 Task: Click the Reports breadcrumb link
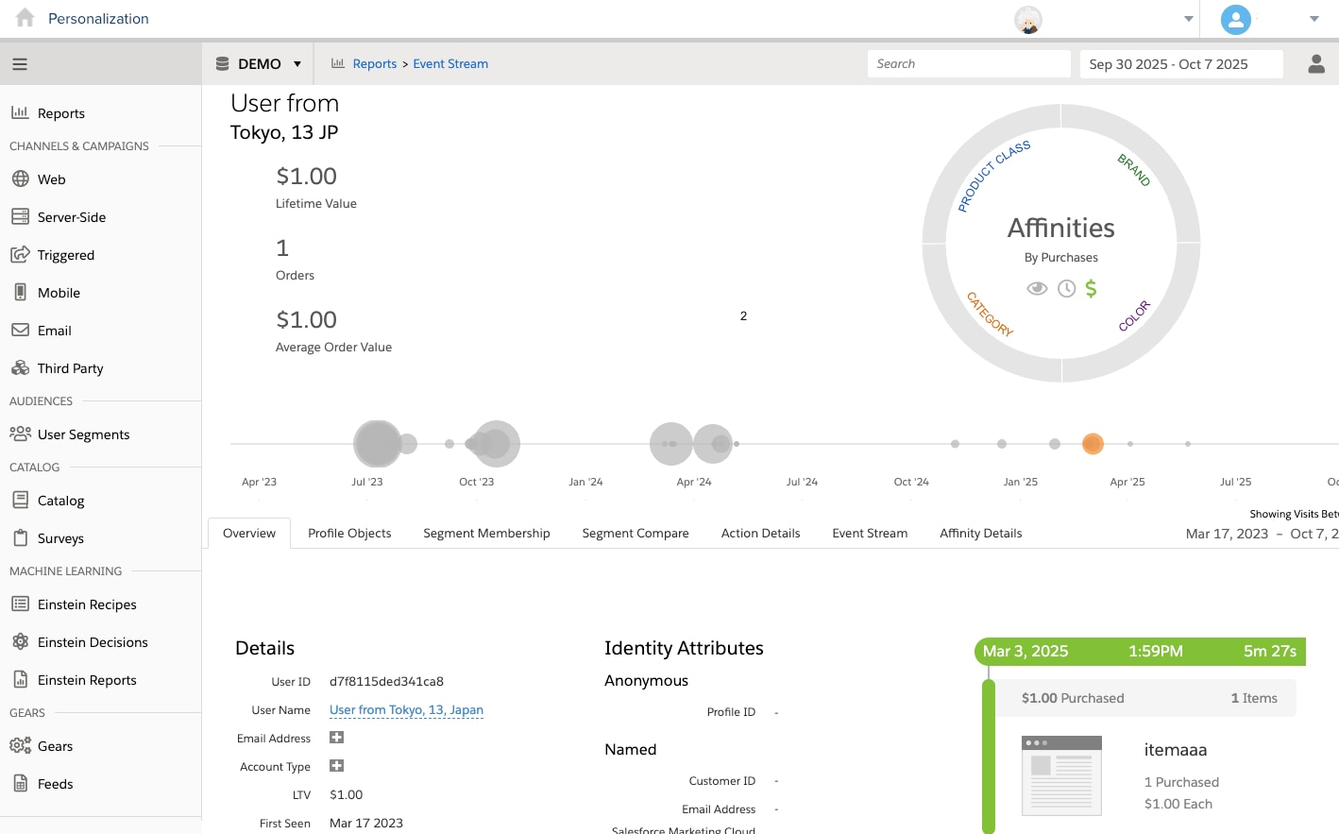(374, 64)
